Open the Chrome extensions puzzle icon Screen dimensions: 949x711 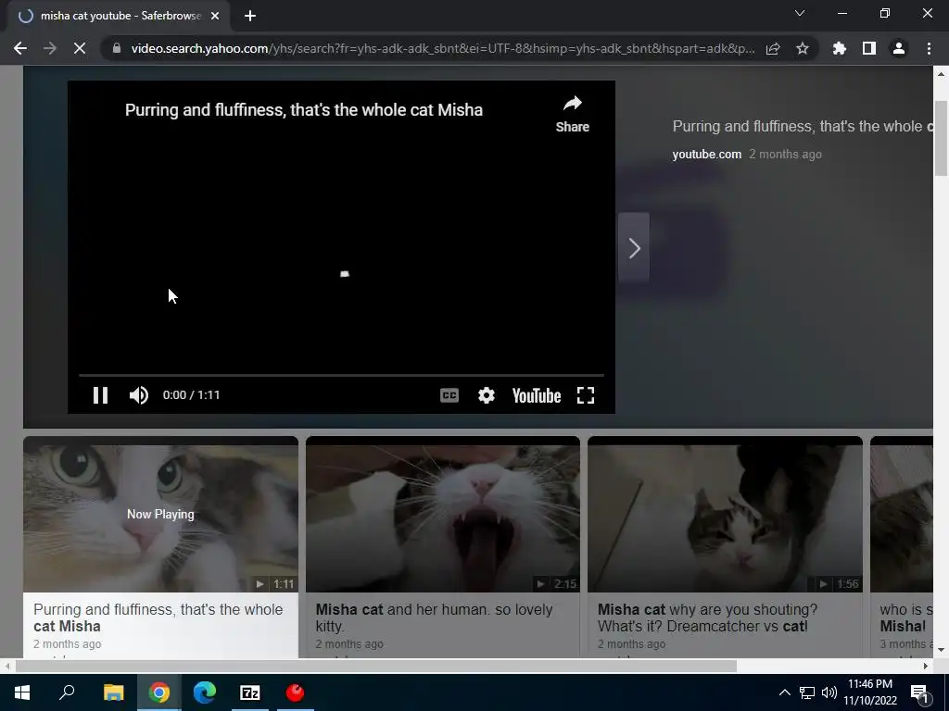(x=840, y=48)
